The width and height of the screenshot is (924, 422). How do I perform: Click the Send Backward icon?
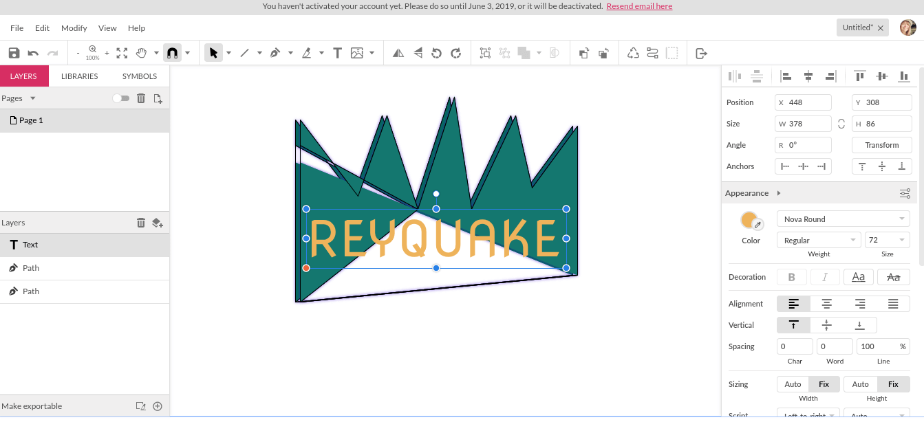click(x=603, y=53)
